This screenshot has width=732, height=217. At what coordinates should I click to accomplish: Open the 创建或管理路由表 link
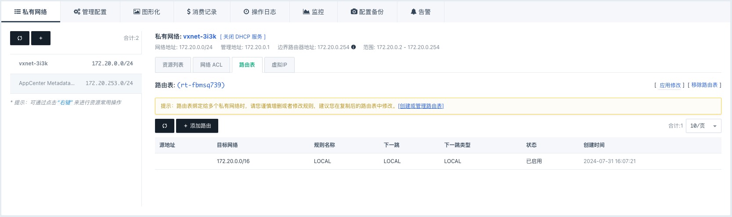[x=421, y=106]
